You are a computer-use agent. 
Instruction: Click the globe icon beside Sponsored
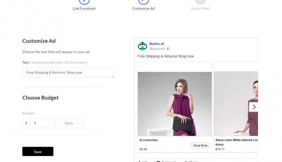168,49
